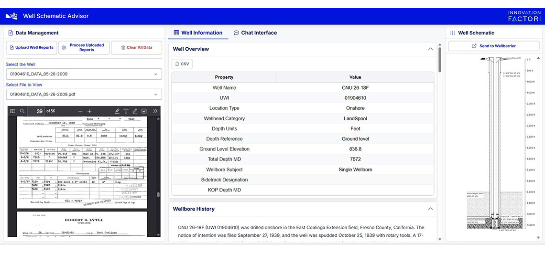Click the Total Depth MD value 7672

click(x=355, y=159)
